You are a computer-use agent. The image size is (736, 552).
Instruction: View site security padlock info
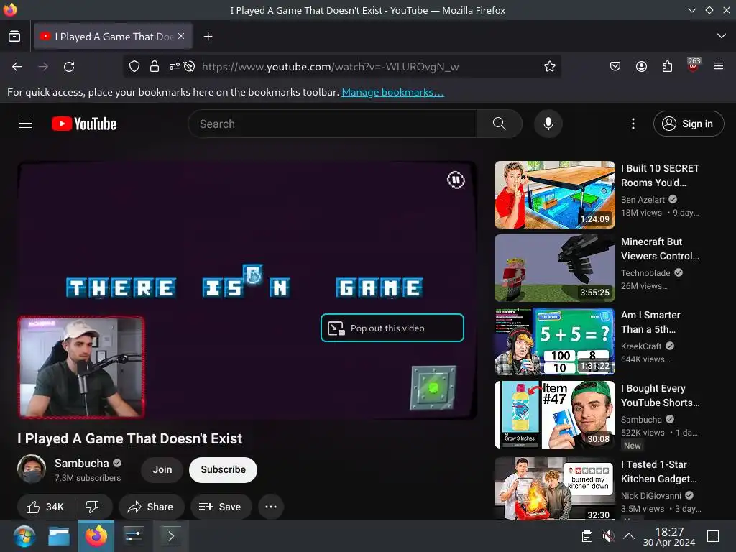(155, 67)
